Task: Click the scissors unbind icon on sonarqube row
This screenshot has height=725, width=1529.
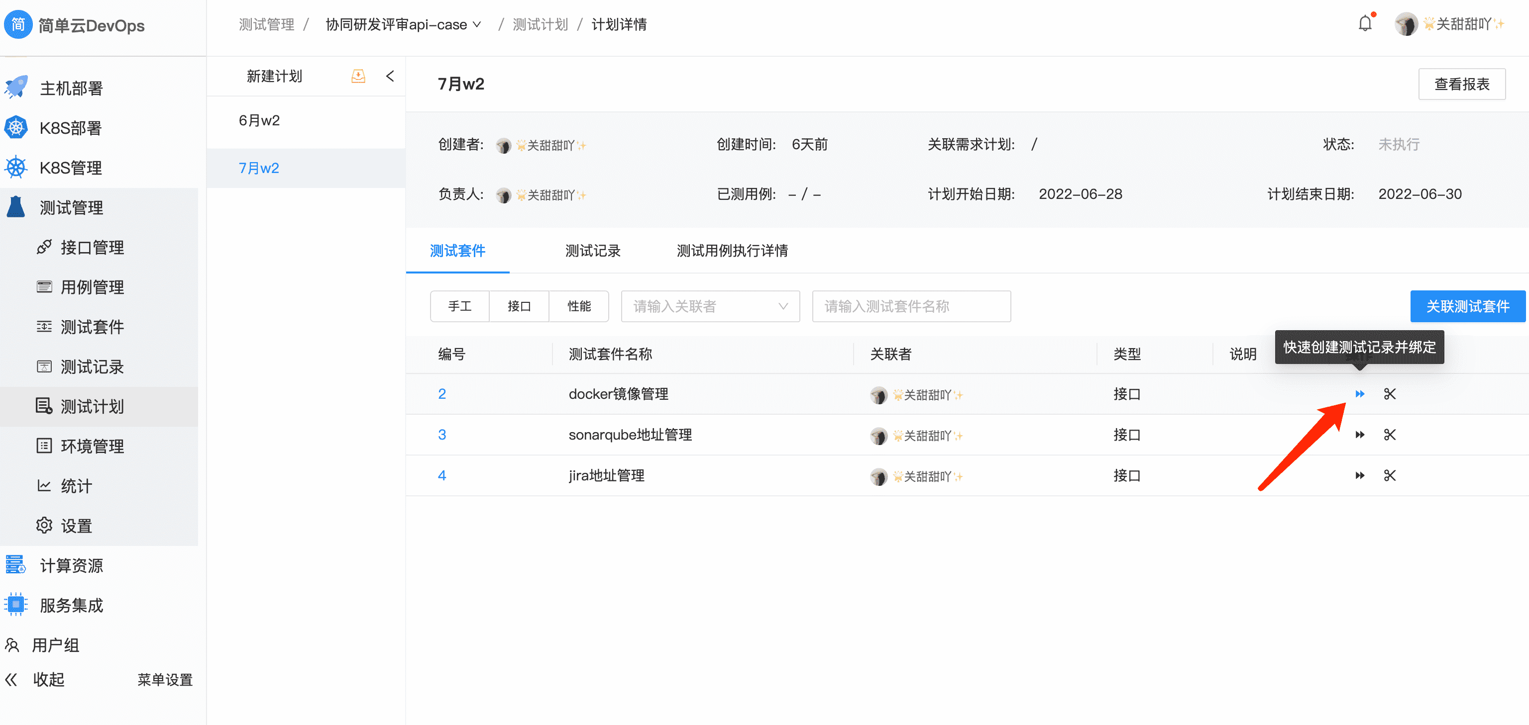Action: 1389,435
